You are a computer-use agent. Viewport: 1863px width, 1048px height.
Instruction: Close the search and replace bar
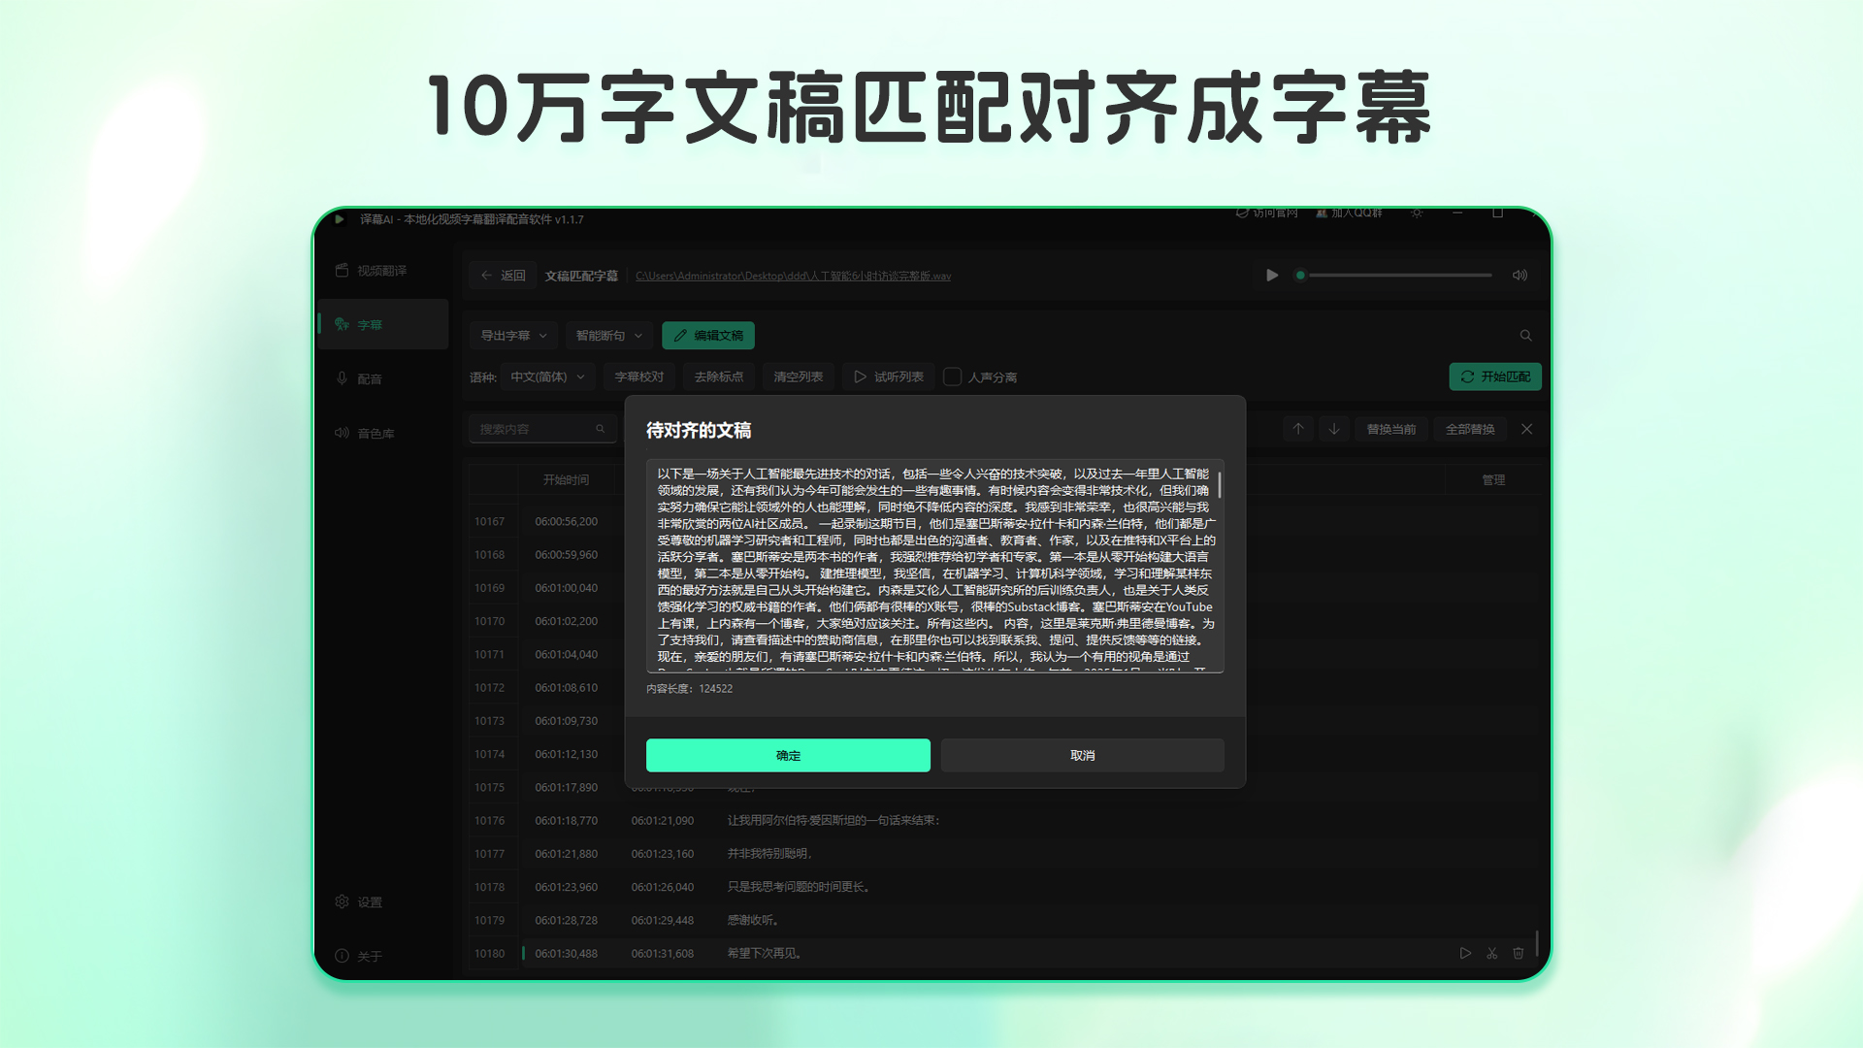click(x=1527, y=429)
